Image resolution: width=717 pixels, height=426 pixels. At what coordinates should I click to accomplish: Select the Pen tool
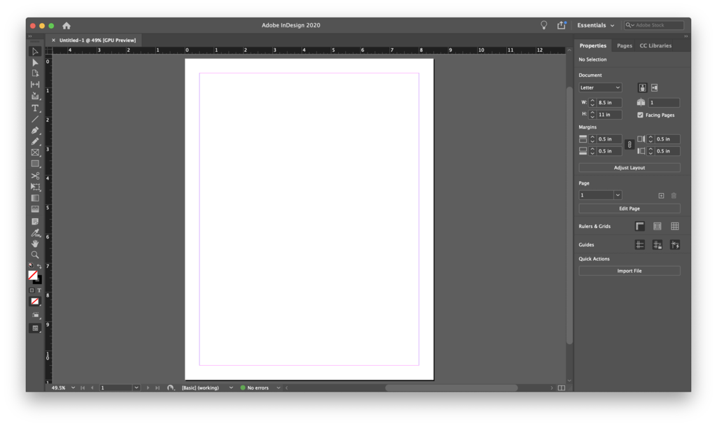tap(35, 131)
